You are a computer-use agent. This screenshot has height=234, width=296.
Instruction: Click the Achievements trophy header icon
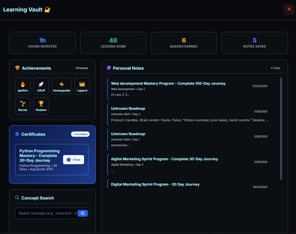pos(17,68)
